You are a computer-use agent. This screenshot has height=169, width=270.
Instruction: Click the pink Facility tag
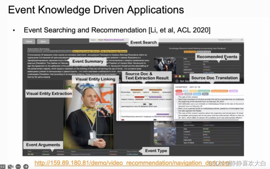[179, 94]
